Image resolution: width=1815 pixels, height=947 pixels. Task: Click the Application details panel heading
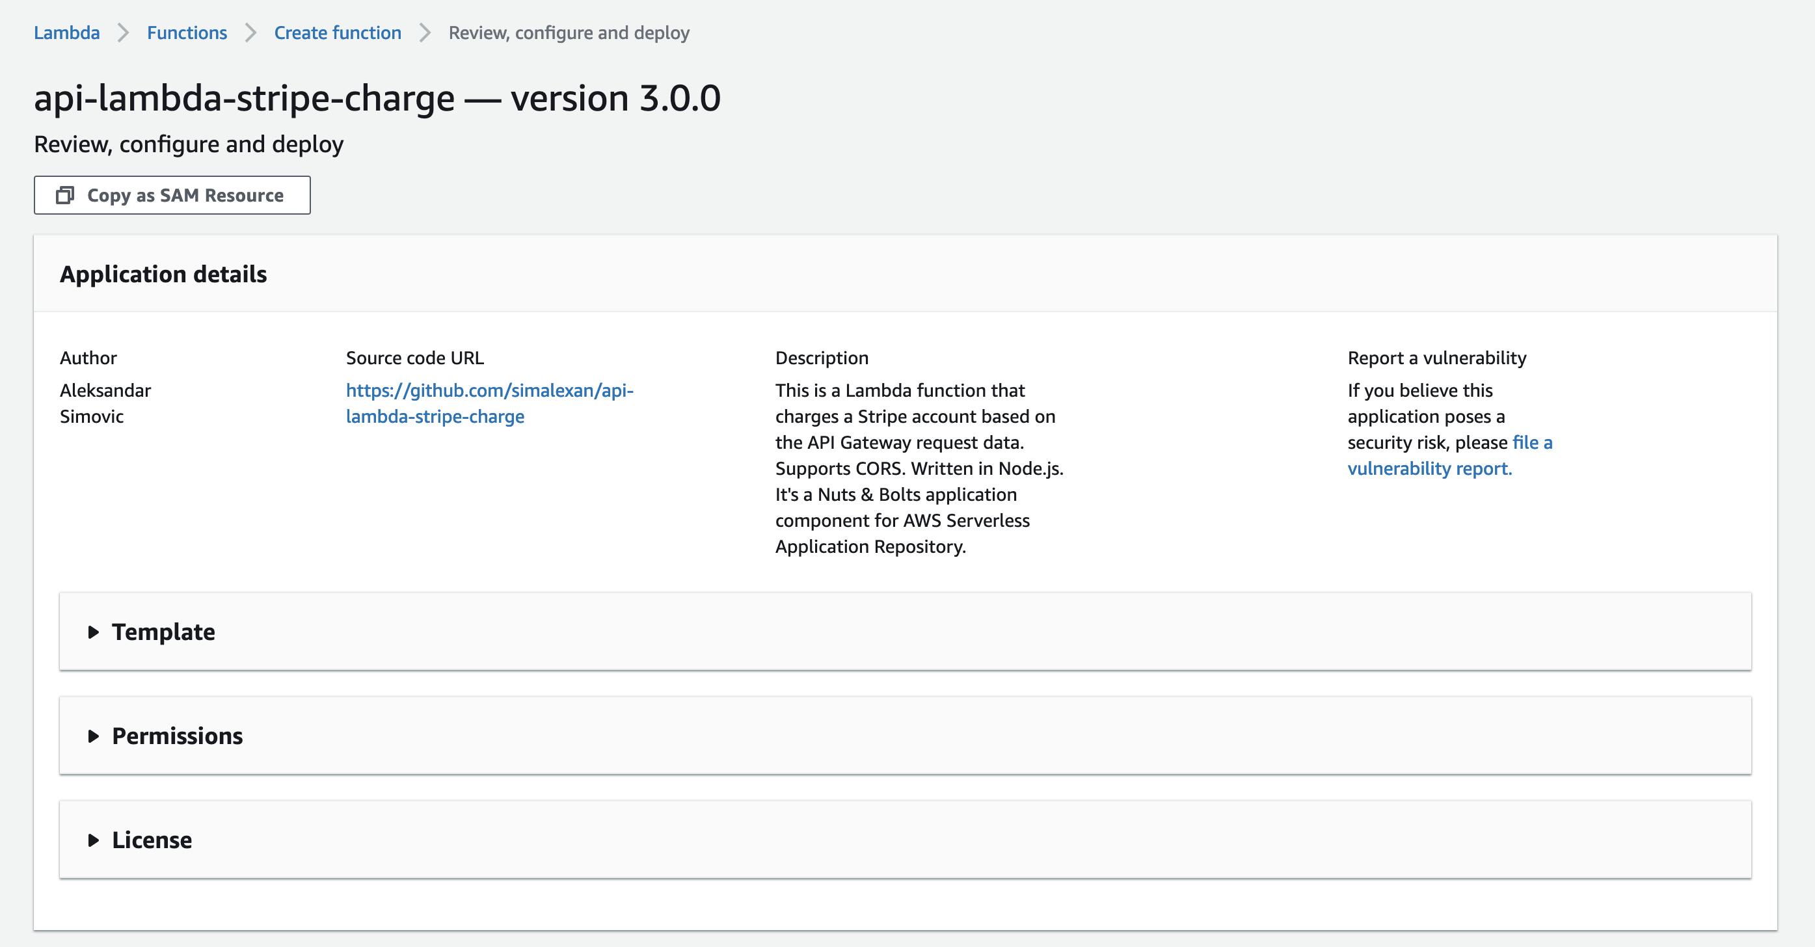[x=163, y=274]
